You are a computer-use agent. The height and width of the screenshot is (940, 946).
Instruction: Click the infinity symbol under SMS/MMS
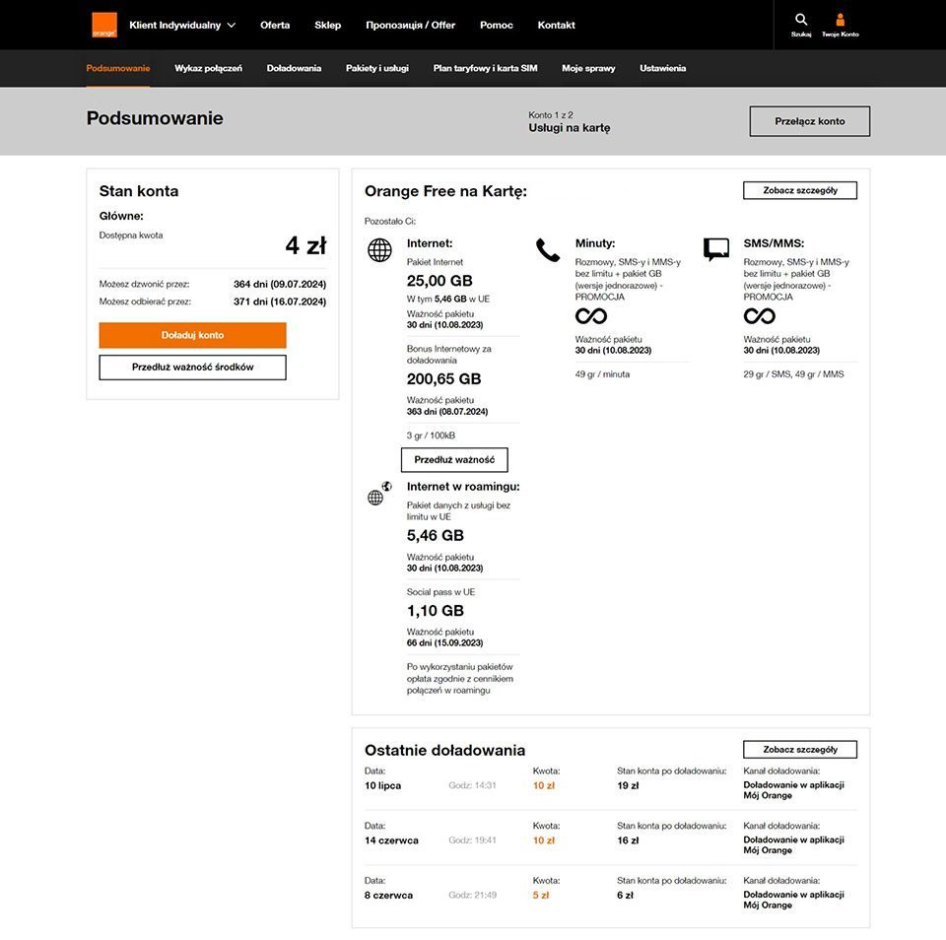pyautogui.click(x=759, y=316)
